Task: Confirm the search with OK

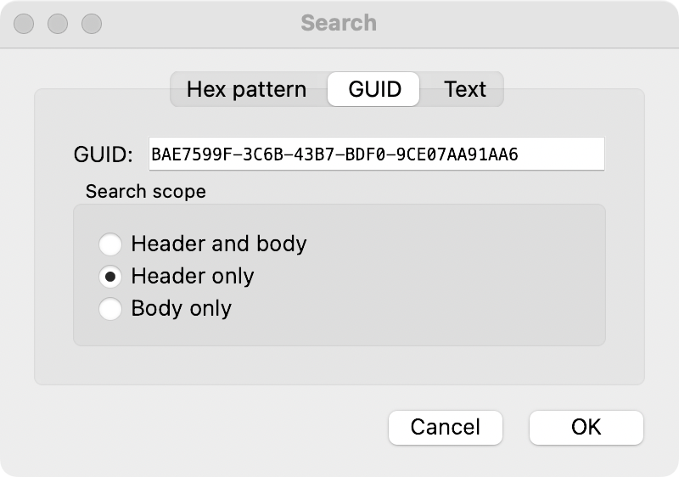Action: pos(586,426)
